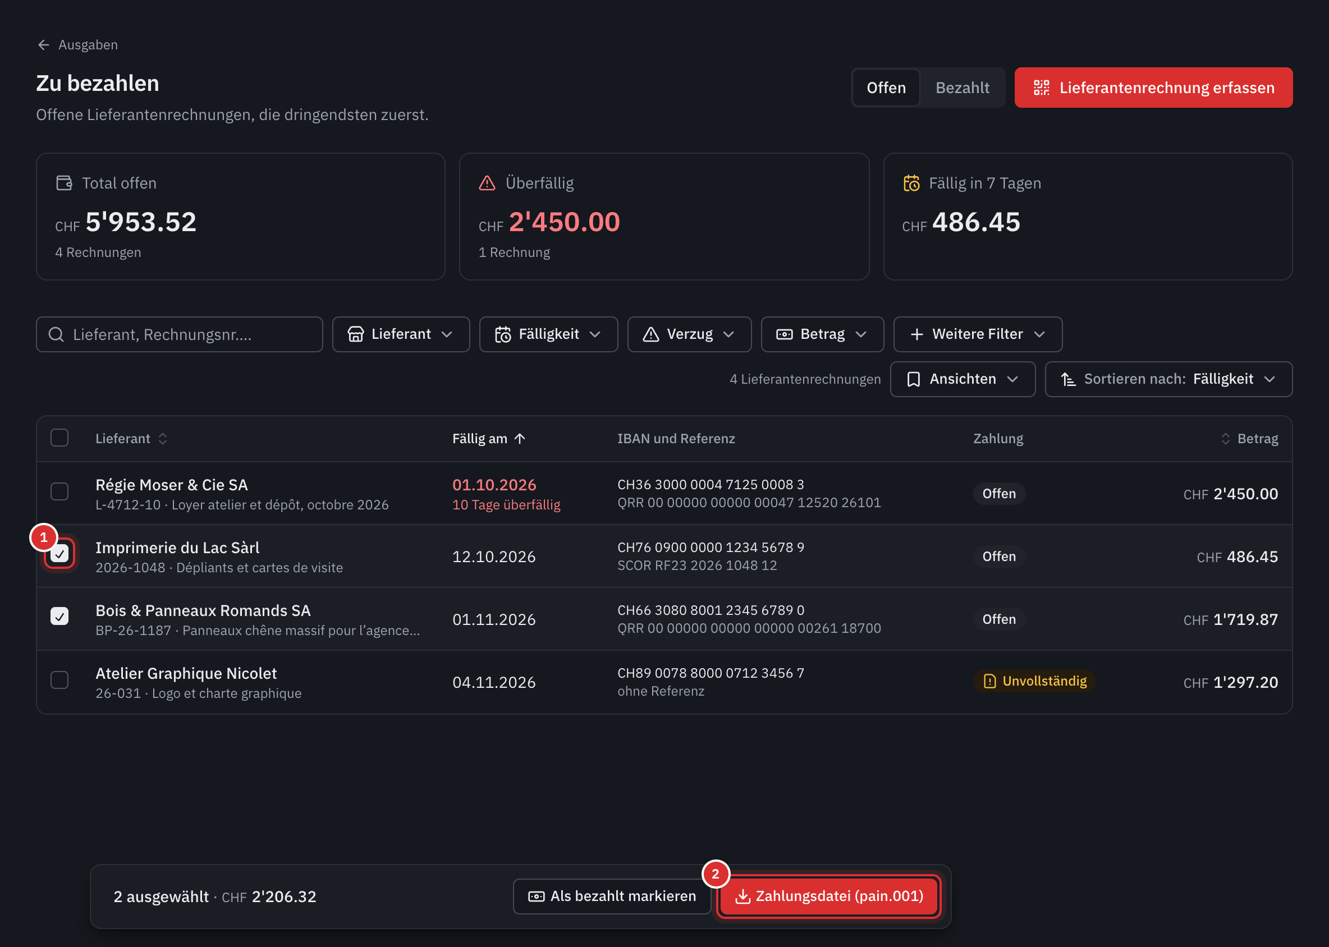This screenshot has width=1329, height=947.
Task: Click the warning triangle beside Überfällig
Action: click(487, 183)
